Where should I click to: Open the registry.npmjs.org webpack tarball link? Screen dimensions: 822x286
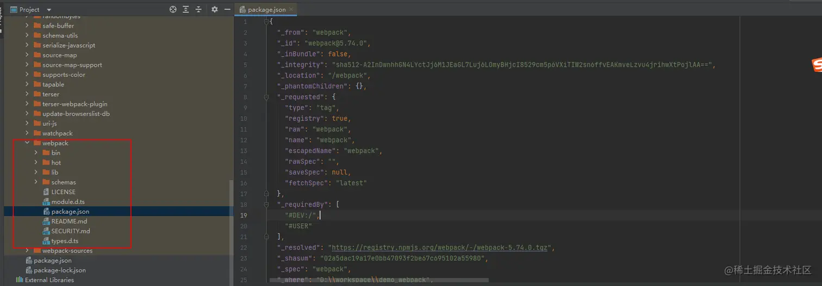point(440,247)
